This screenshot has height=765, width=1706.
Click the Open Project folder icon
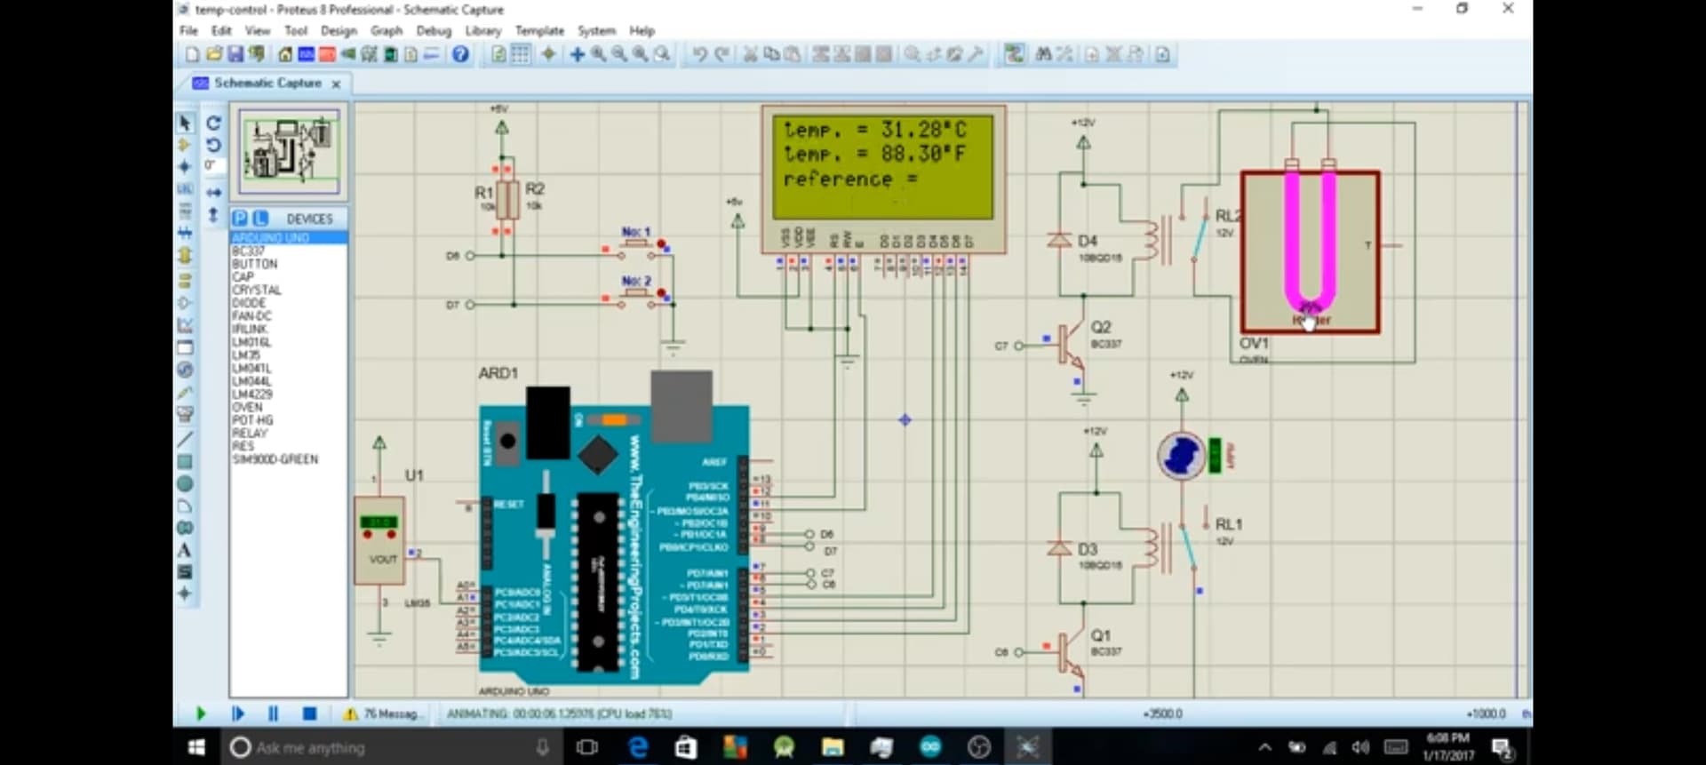[x=214, y=54]
